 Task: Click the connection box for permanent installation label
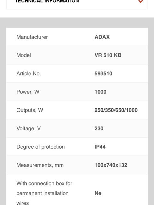point(44,193)
